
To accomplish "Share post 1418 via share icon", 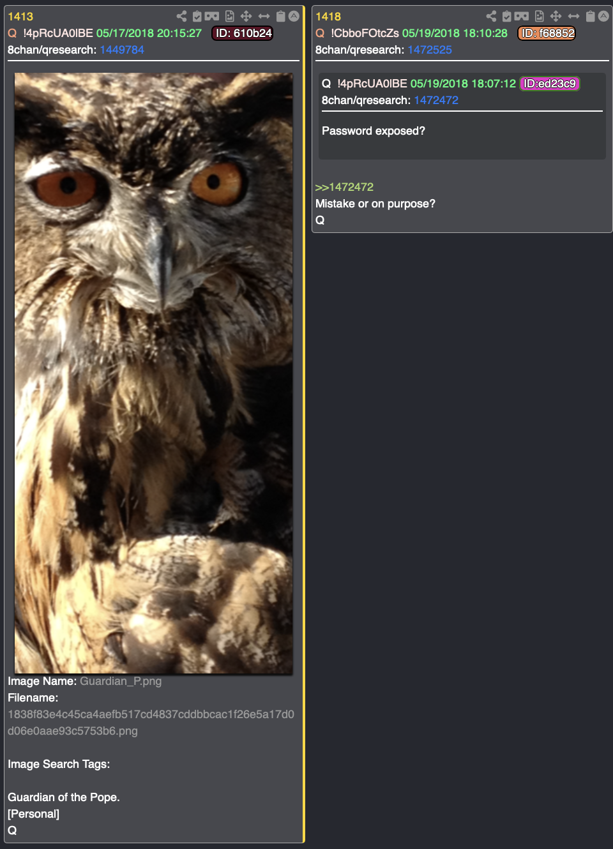I will click(x=491, y=16).
